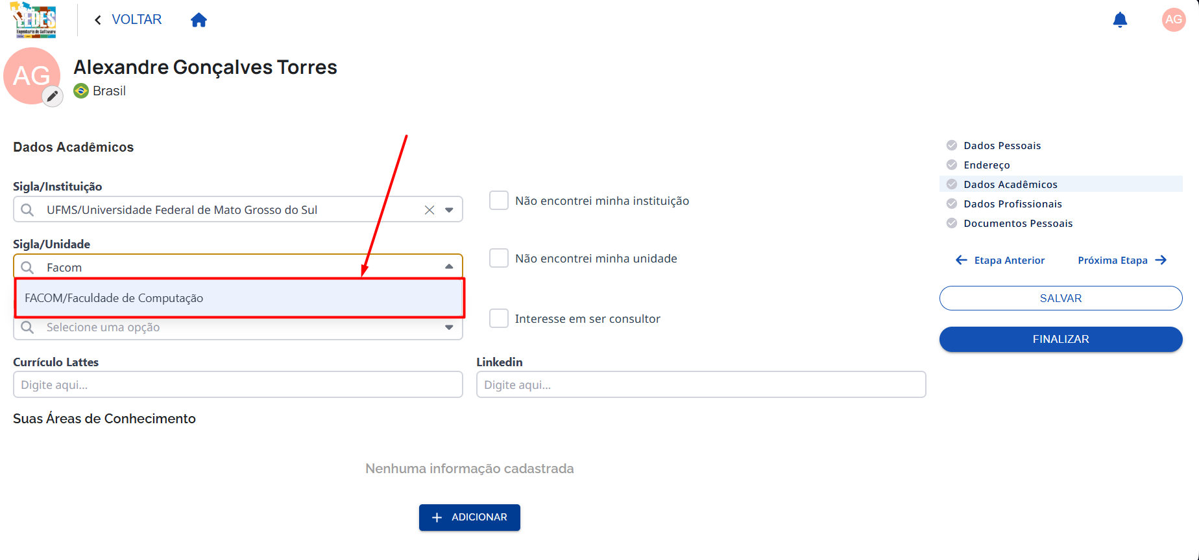Click the large AG profile avatar
The height and width of the screenshot is (560, 1199).
click(x=32, y=76)
